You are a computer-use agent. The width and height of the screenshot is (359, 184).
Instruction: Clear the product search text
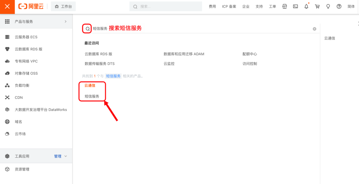point(314,29)
